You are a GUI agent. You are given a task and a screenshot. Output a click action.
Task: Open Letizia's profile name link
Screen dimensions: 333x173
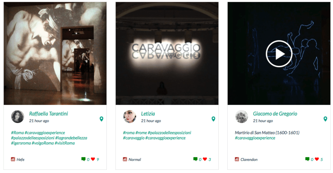coord(148,114)
